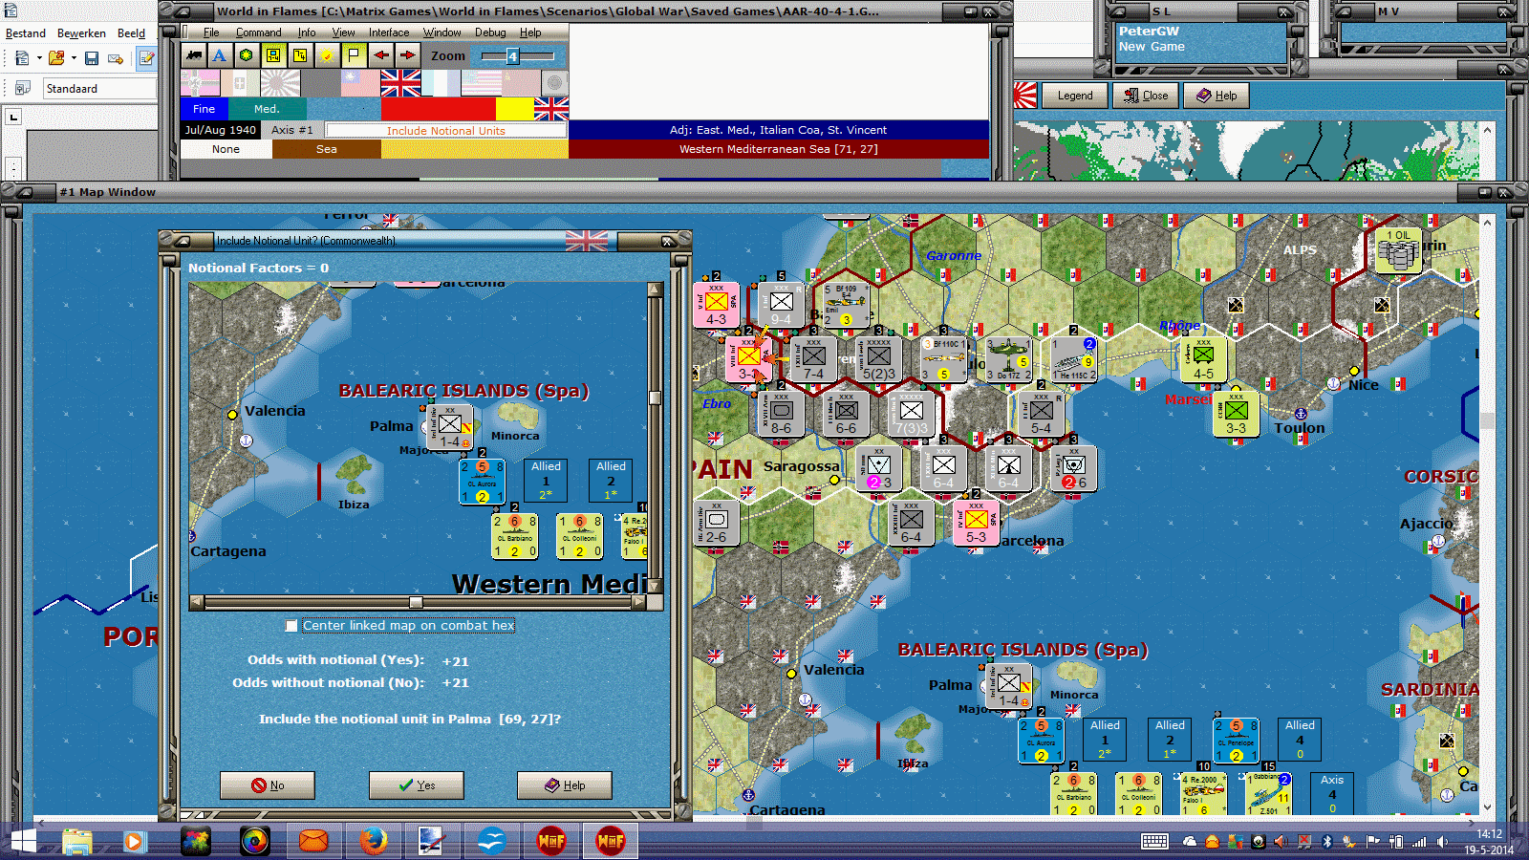Open the Debug menu
Image resolution: width=1529 pixels, height=860 pixels.
pyautogui.click(x=490, y=32)
